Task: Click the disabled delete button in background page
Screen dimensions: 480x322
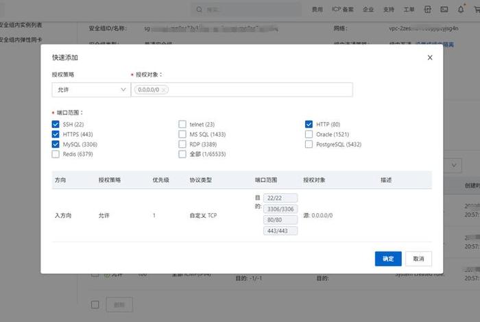Action: tap(119, 305)
